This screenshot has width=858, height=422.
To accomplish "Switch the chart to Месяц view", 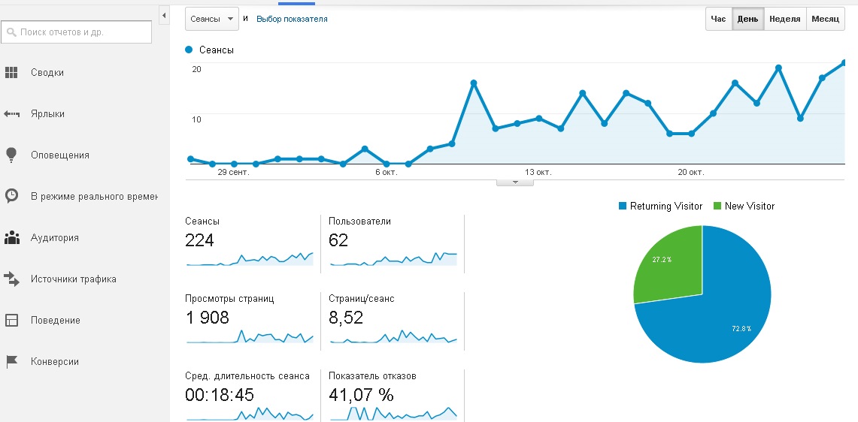I will click(825, 19).
